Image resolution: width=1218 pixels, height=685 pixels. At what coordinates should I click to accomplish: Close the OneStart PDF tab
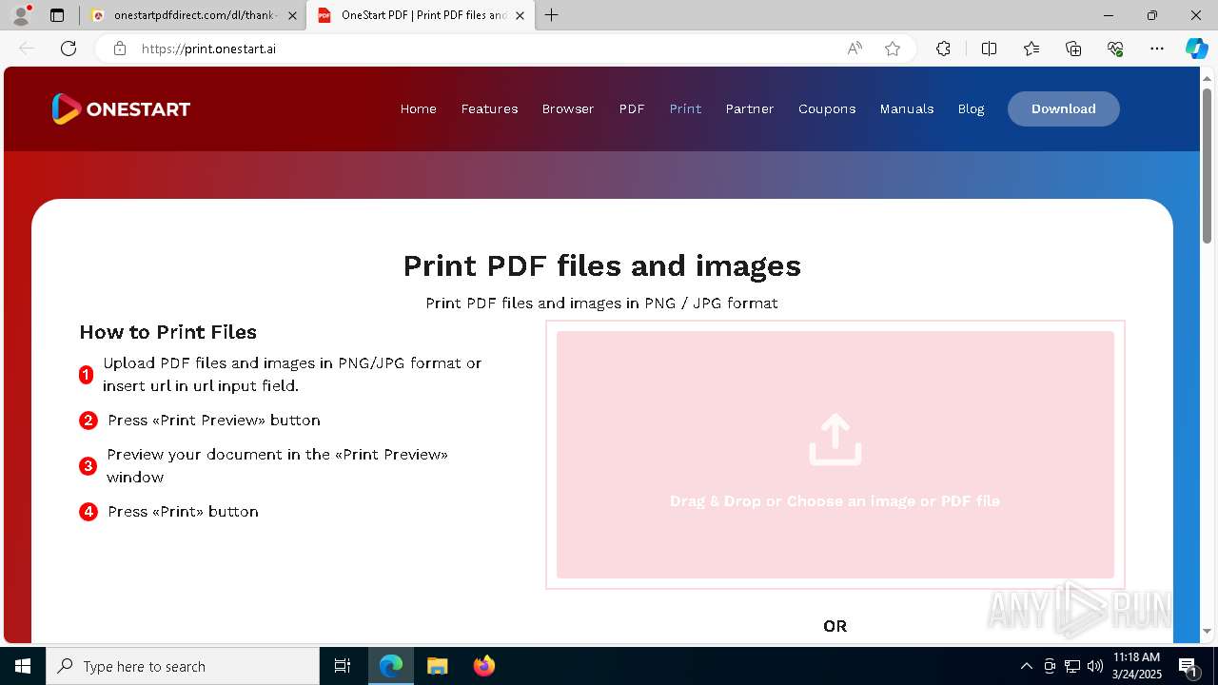click(520, 15)
